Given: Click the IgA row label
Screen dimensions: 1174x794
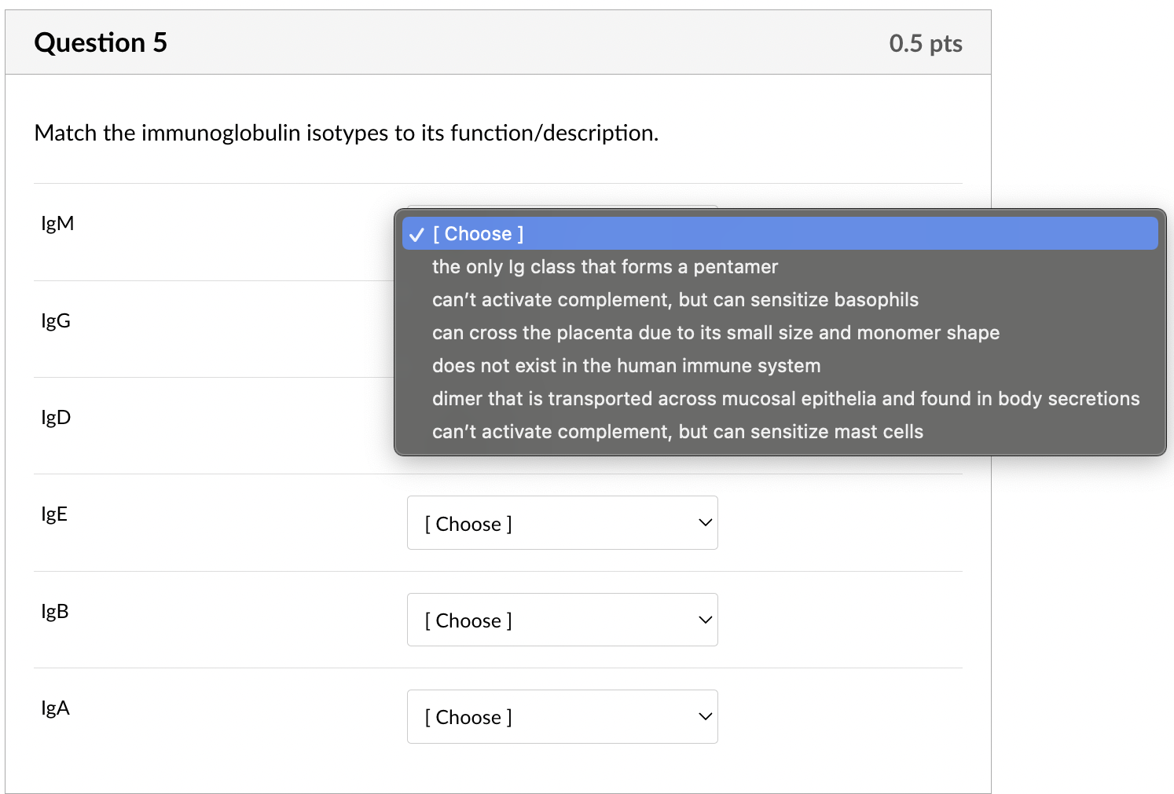Looking at the screenshot, I should [55, 708].
